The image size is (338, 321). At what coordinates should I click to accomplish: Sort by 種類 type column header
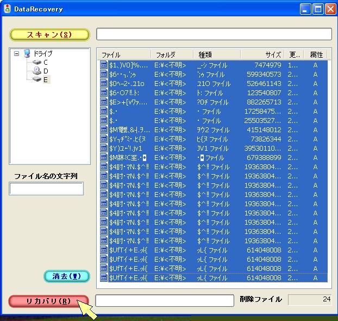click(x=217, y=55)
